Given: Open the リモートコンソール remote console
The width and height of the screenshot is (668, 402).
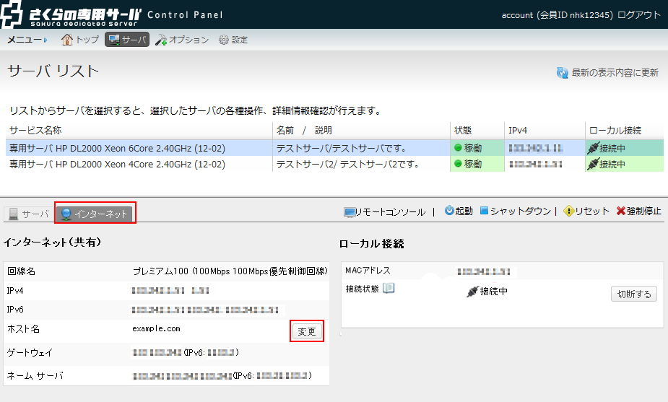Looking at the screenshot, I should coord(384,211).
